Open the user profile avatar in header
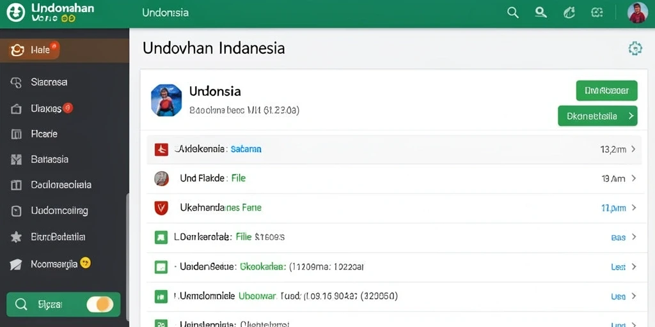Screen dimensions: 655x327 point(638,13)
